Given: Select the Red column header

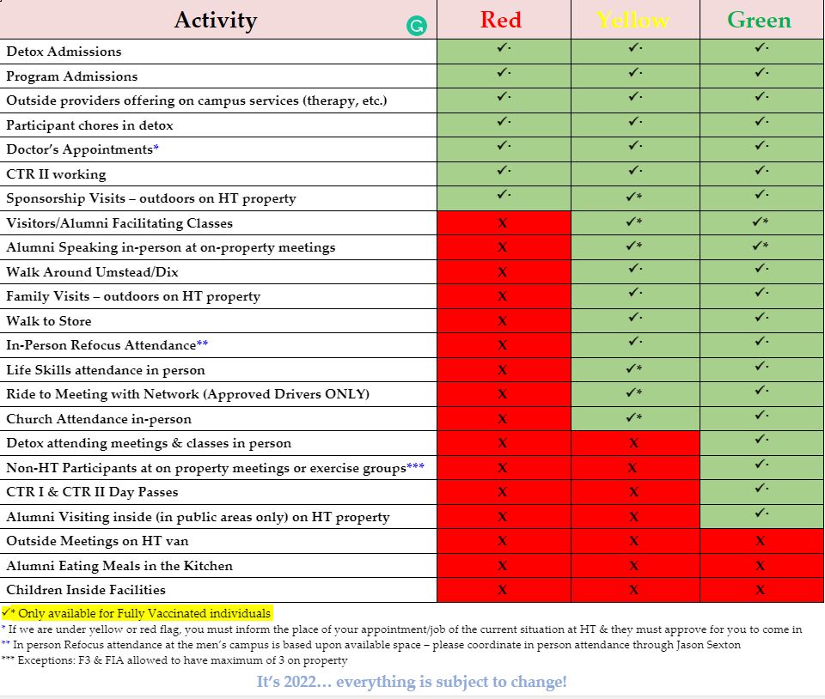Looking at the screenshot, I should 501,20.
